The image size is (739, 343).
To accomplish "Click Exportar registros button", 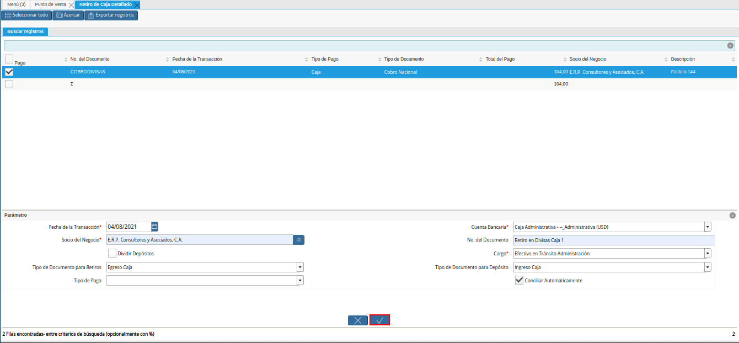I will click(111, 15).
